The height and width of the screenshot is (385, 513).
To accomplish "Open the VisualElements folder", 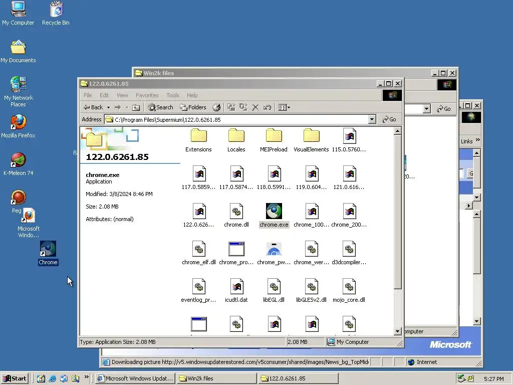I will pyautogui.click(x=311, y=140).
